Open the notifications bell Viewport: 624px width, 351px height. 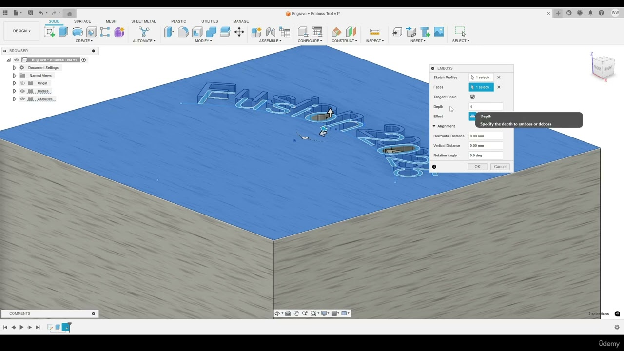pyautogui.click(x=590, y=13)
